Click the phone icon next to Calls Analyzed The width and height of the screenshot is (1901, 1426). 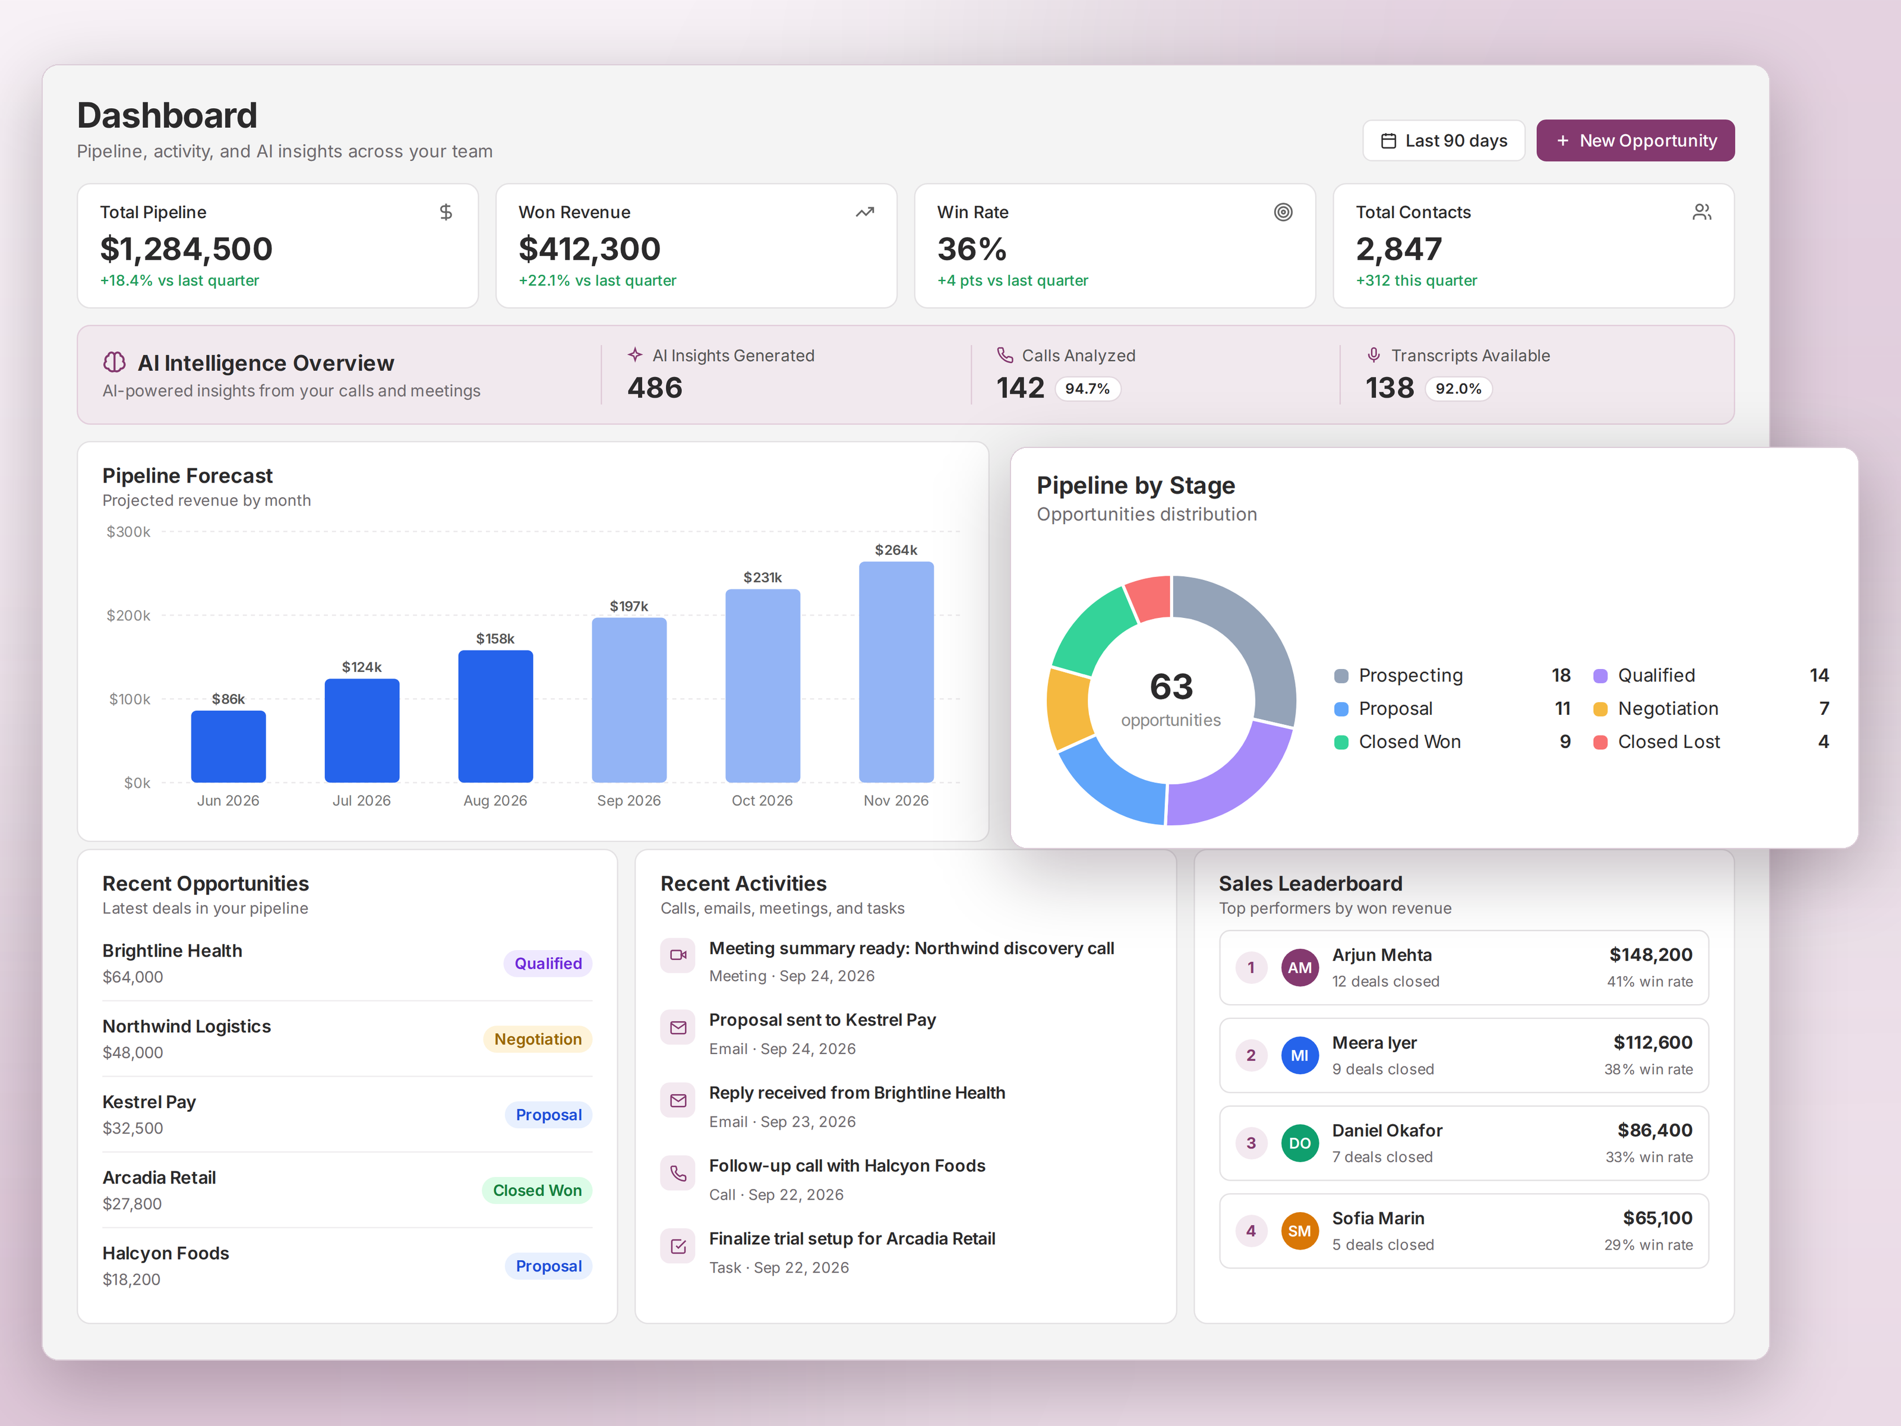1005,355
